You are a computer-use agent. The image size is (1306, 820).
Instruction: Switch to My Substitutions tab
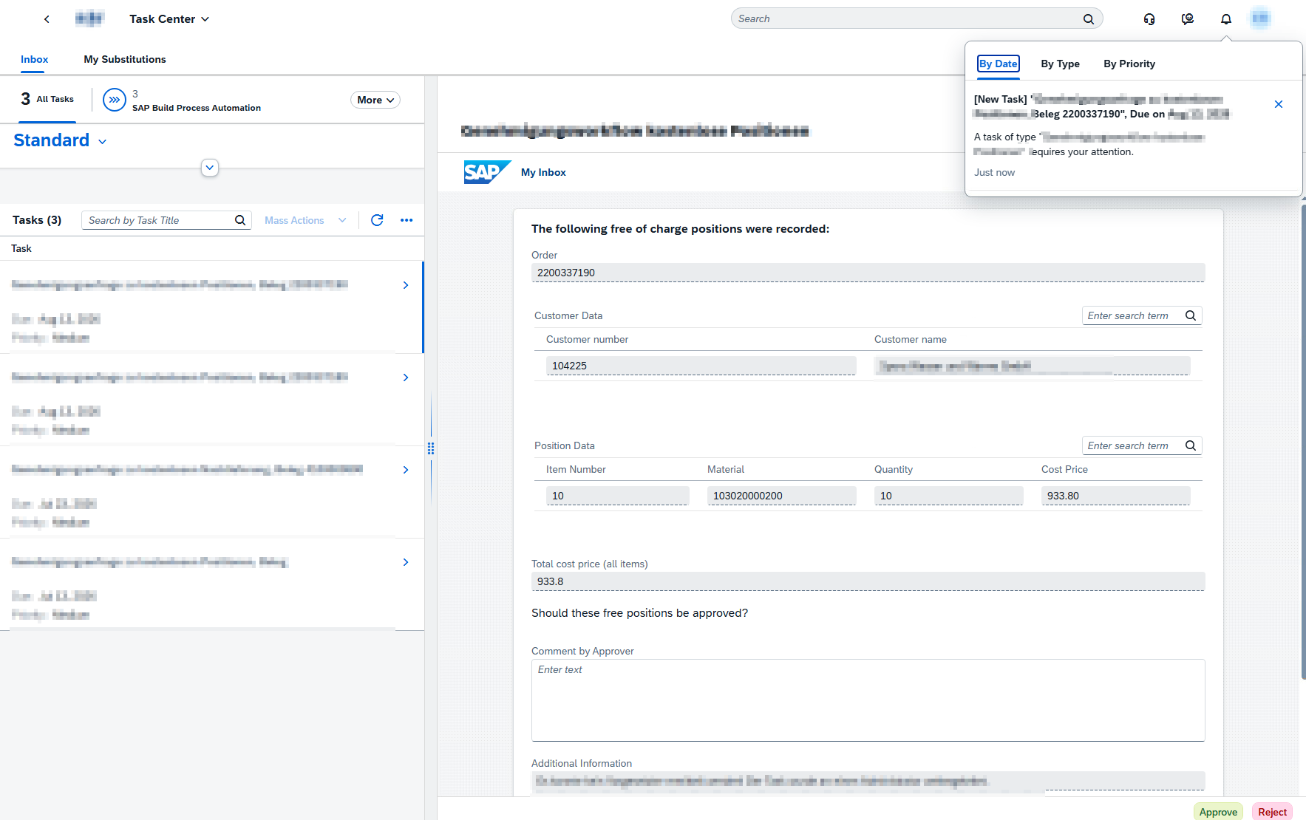[x=125, y=59]
